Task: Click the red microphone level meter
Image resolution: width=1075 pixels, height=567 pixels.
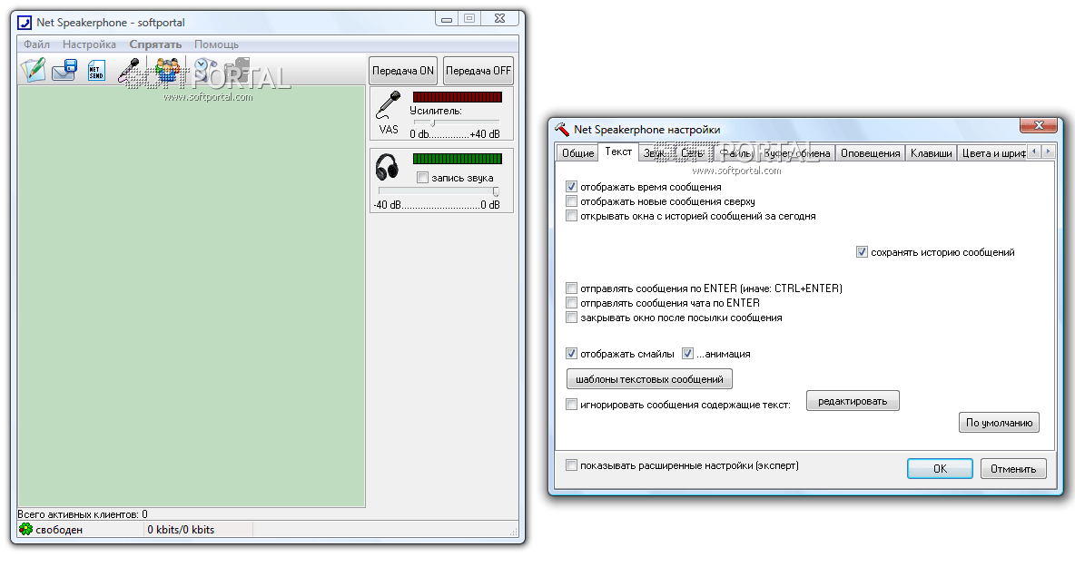Action: (458, 97)
